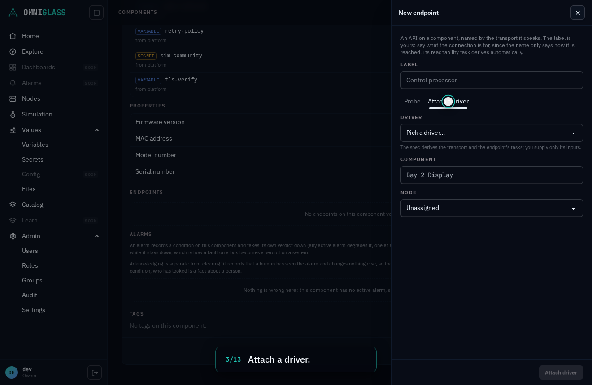The height and width of the screenshot is (385, 592).
Task: Click the Firmware version property row
Action: 261,122
